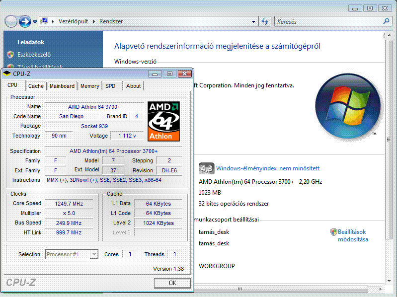Click the shield icon beside Eszközkezelő
397x297 pixels.
point(10,55)
